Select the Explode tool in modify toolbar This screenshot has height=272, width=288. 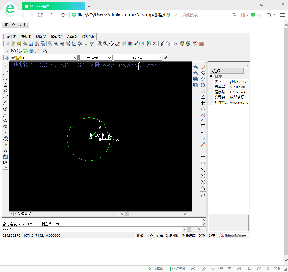[203, 145]
